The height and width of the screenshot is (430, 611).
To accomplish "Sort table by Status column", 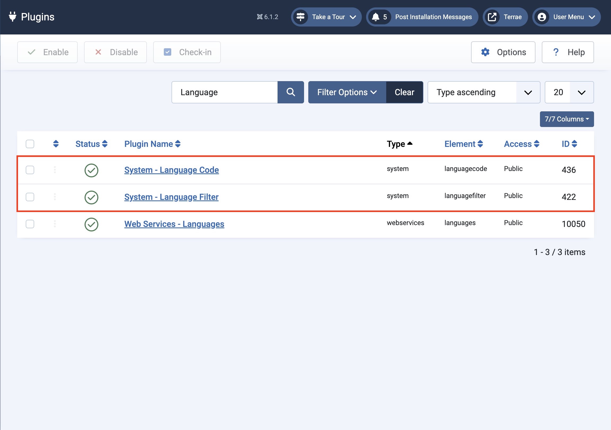I will (91, 144).
